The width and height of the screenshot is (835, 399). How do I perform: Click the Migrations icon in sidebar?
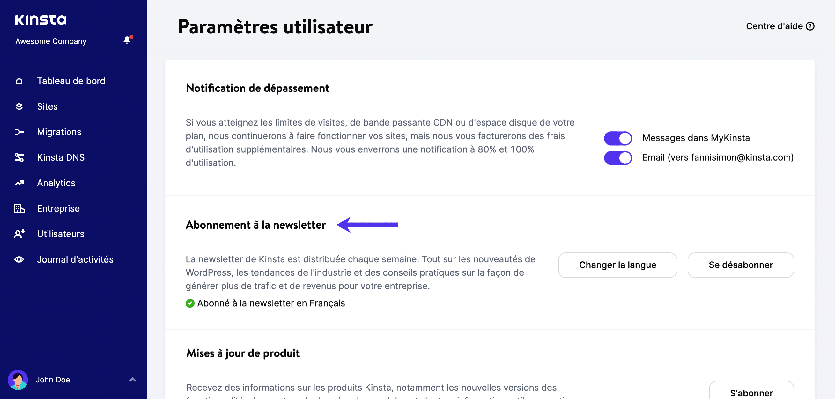[20, 132]
